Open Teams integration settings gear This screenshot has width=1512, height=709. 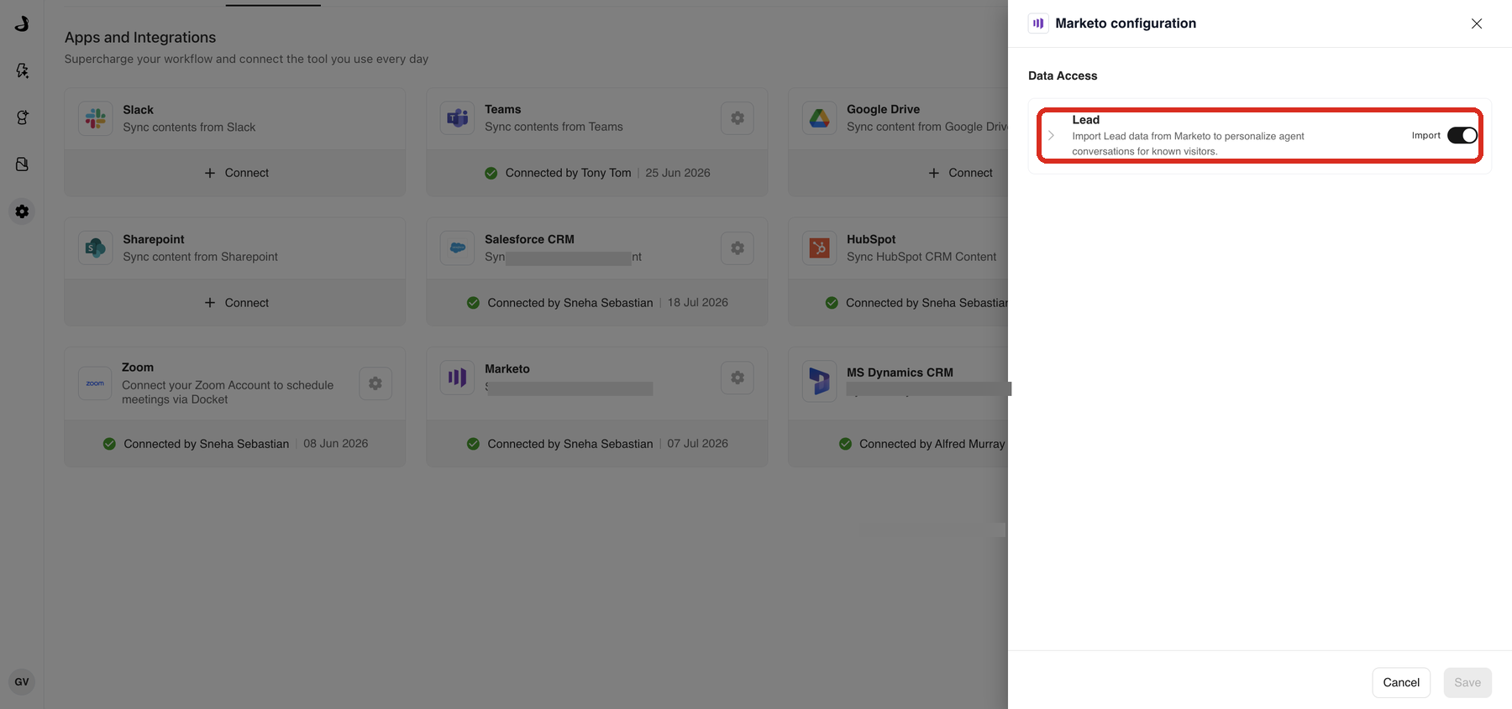pyautogui.click(x=738, y=118)
